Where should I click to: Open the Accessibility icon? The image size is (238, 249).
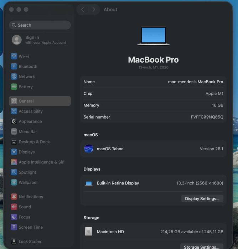coord(14,111)
